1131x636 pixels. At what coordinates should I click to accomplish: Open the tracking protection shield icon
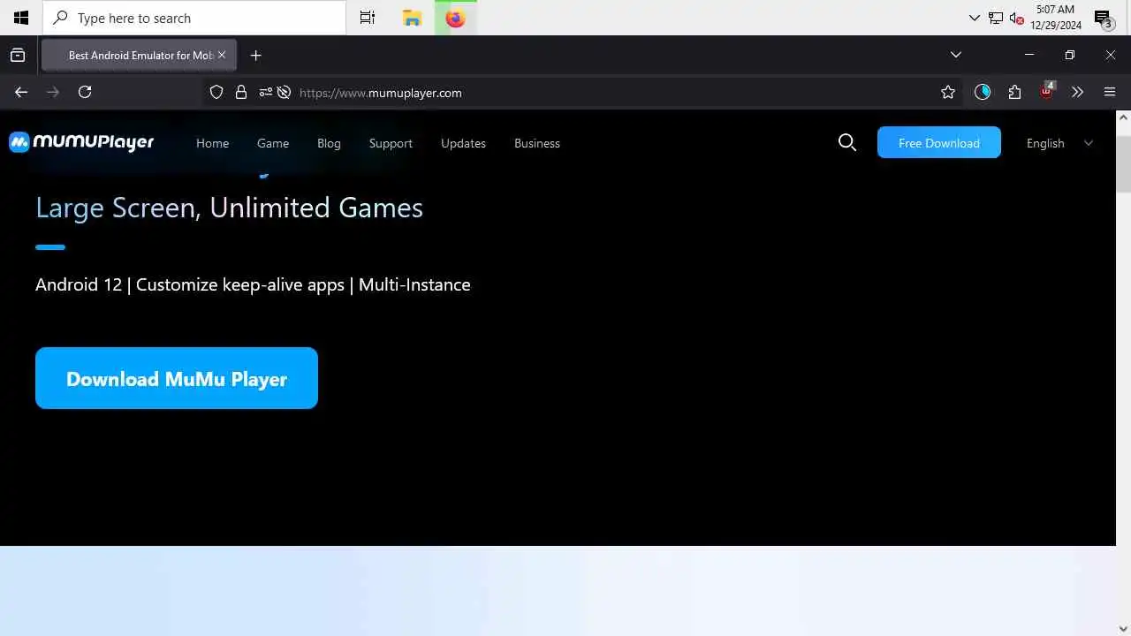pos(216,92)
